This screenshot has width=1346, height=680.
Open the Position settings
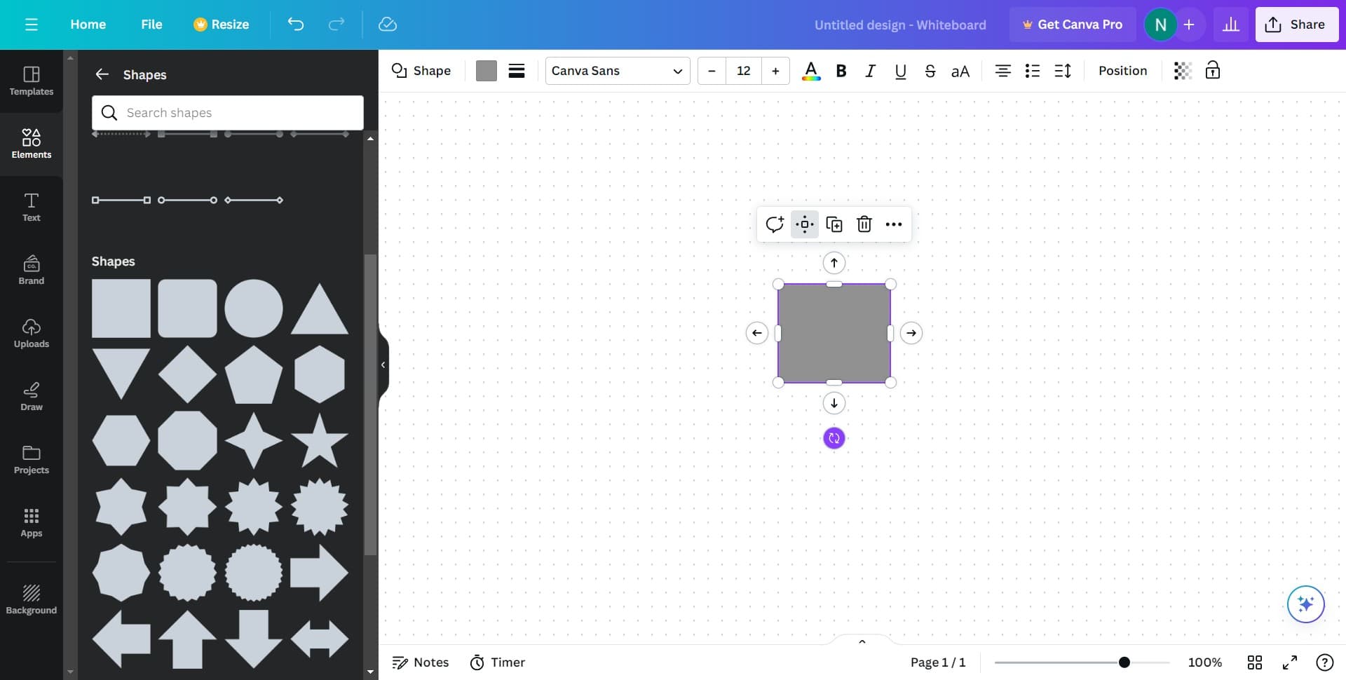click(x=1122, y=71)
